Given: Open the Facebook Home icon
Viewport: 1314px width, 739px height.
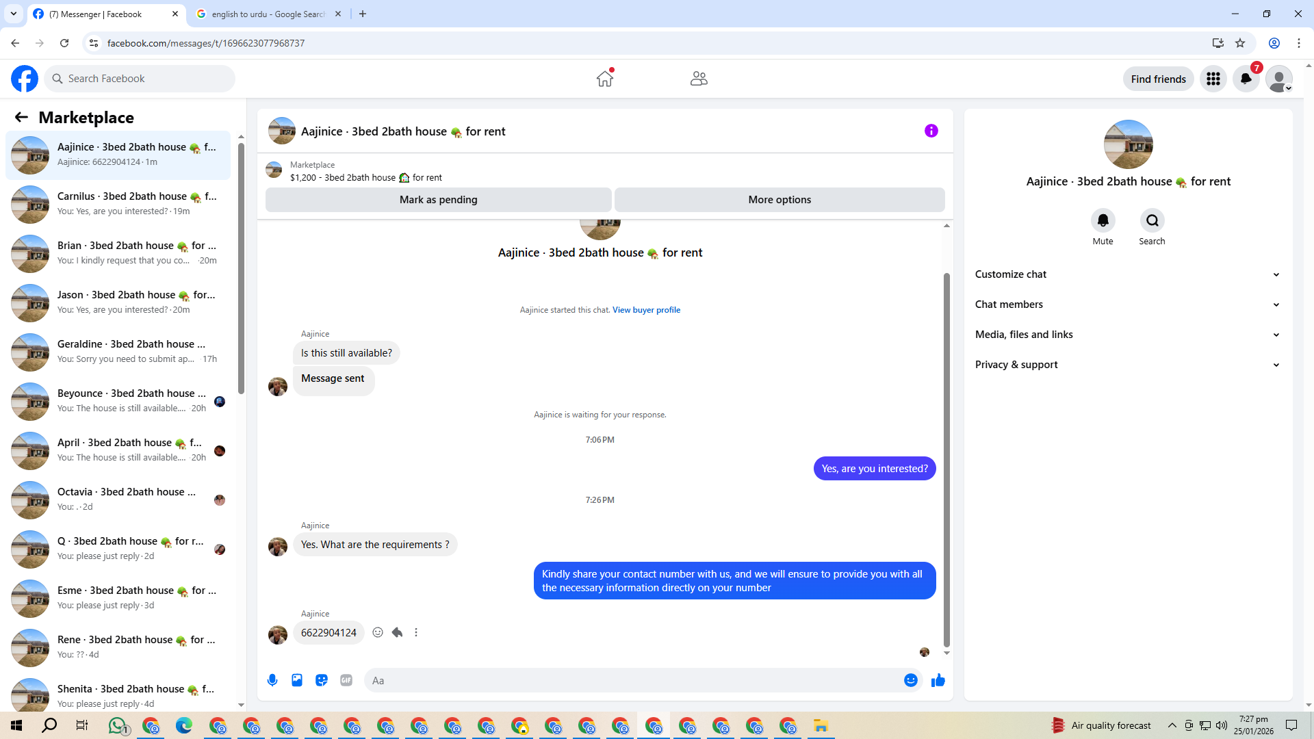Looking at the screenshot, I should (x=605, y=79).
